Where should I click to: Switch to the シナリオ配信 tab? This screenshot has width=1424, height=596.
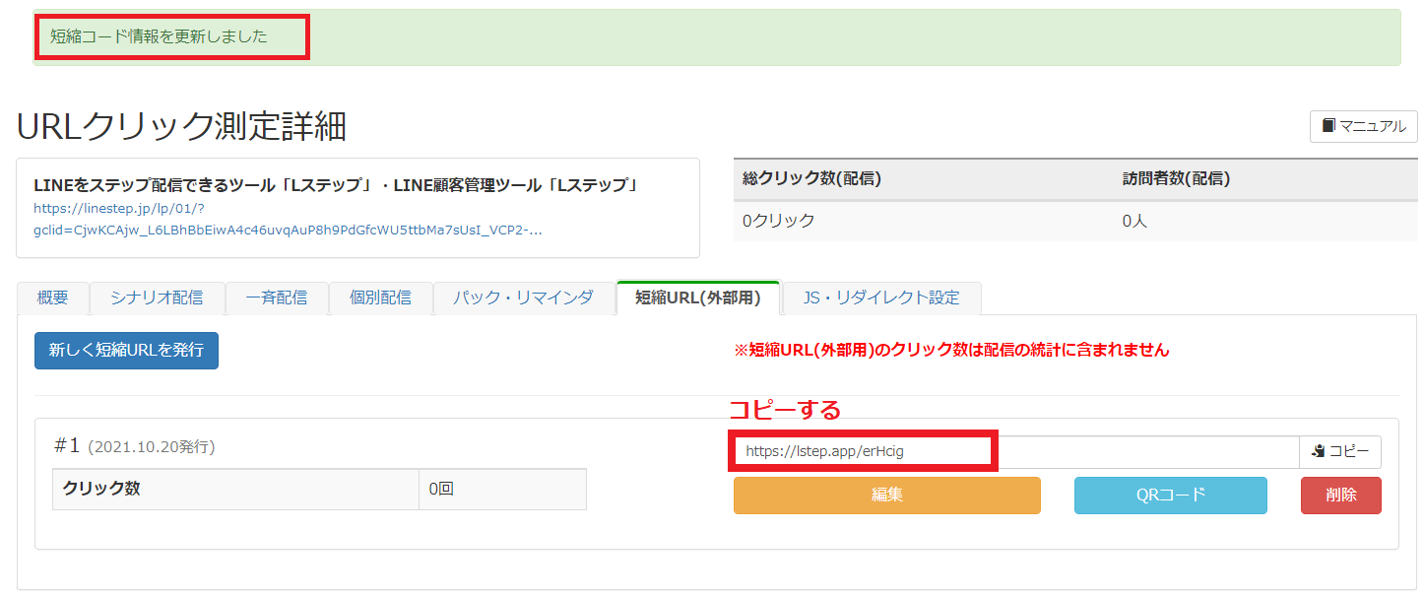(157, 298)
